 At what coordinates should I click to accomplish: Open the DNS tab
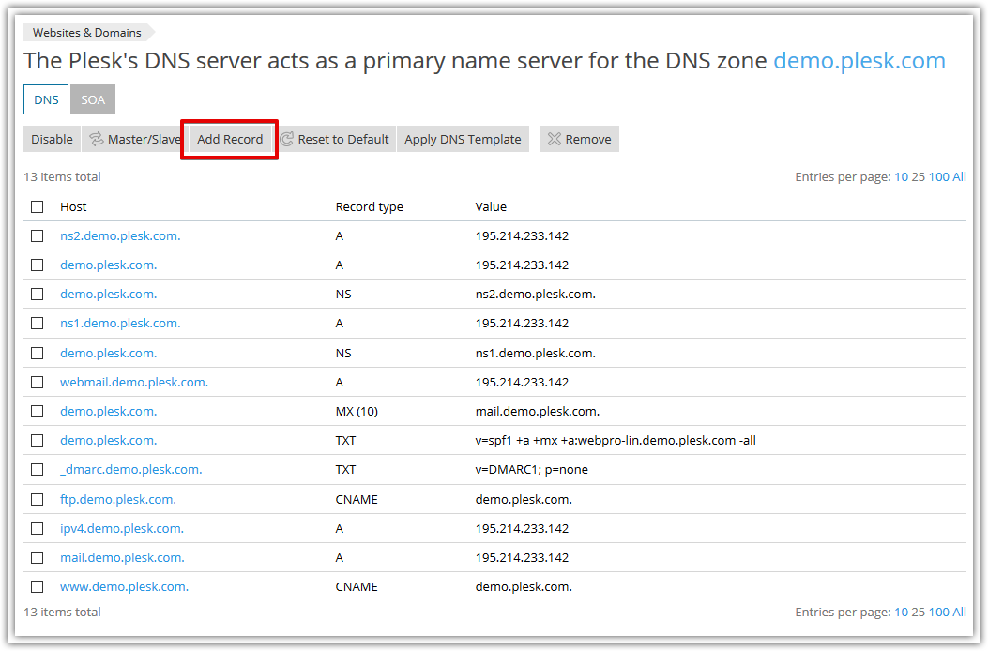[45, 98]
